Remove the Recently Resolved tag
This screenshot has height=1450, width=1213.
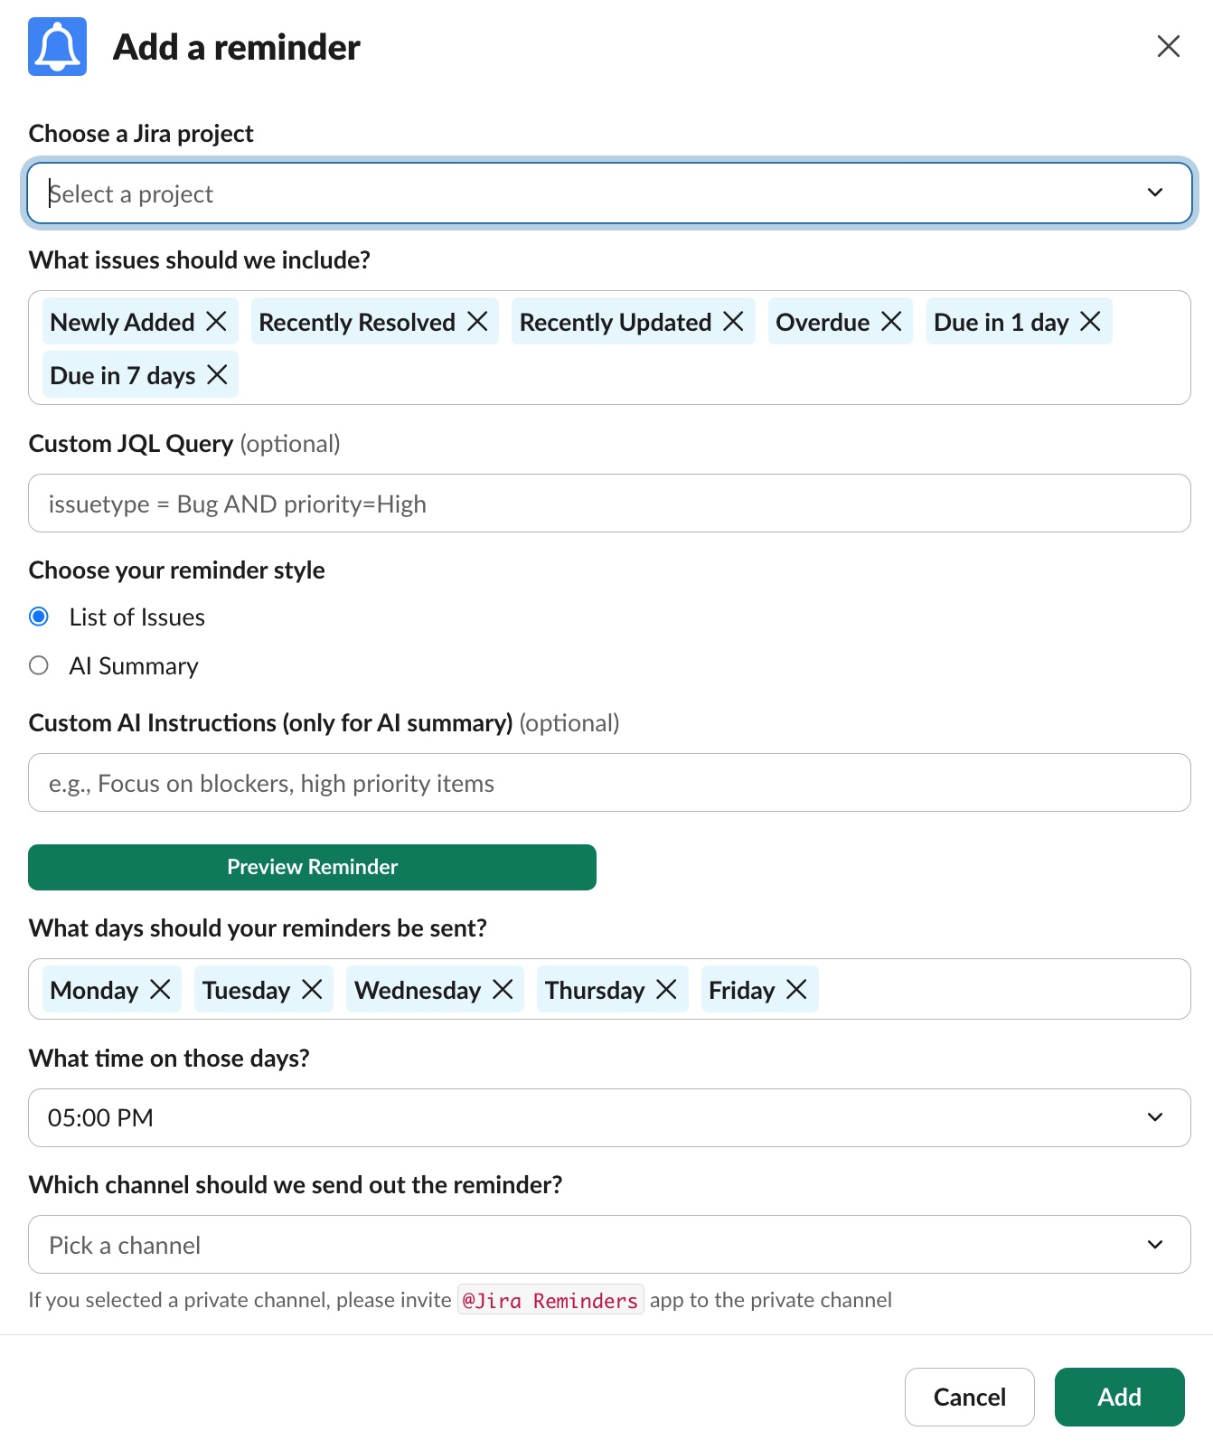click(477, 322)
